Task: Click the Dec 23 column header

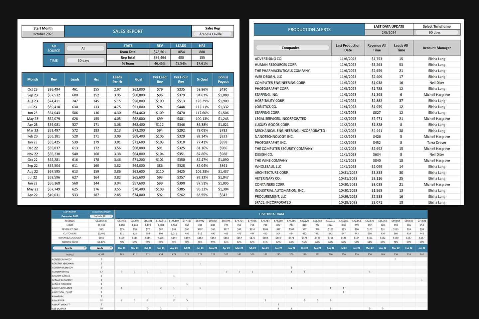Action: pos(122,248)
